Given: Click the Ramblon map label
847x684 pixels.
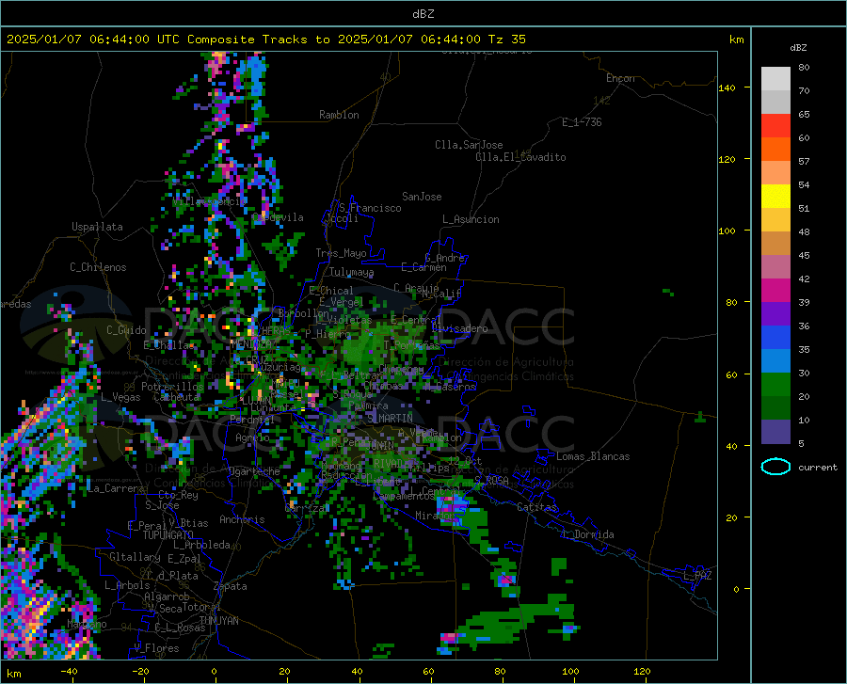Looking at the screenshot, I should point(339,115).
